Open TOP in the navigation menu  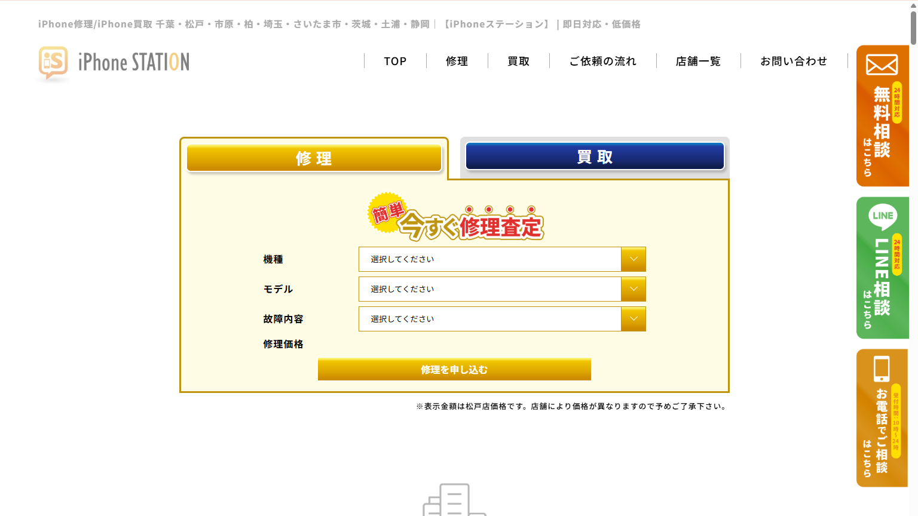coord(395,61)
